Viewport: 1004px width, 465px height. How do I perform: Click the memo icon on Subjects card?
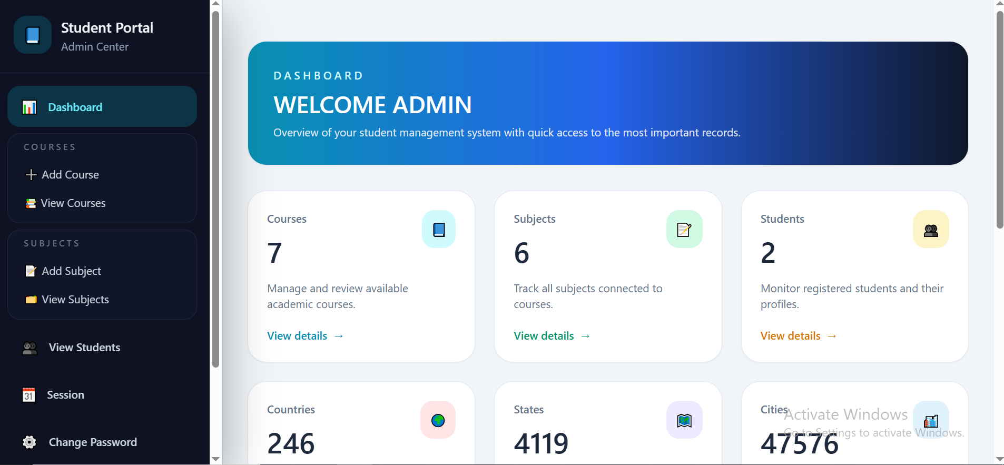tap(684, 229)
